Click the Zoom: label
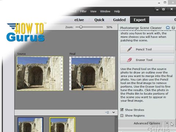The height and width of the screenshot is (132, 176). pyautogui.click(x=69, y=27)
